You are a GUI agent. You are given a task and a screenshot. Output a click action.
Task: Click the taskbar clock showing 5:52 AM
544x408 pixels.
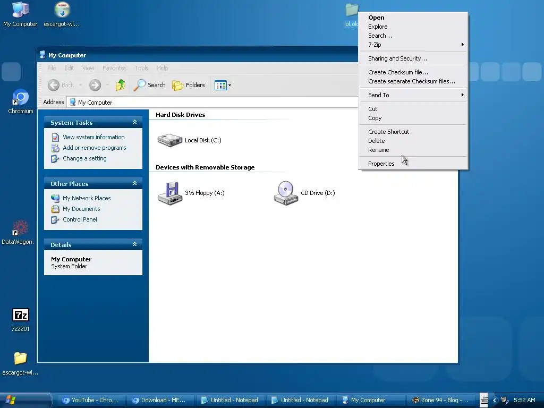click(x=524, y=400)
